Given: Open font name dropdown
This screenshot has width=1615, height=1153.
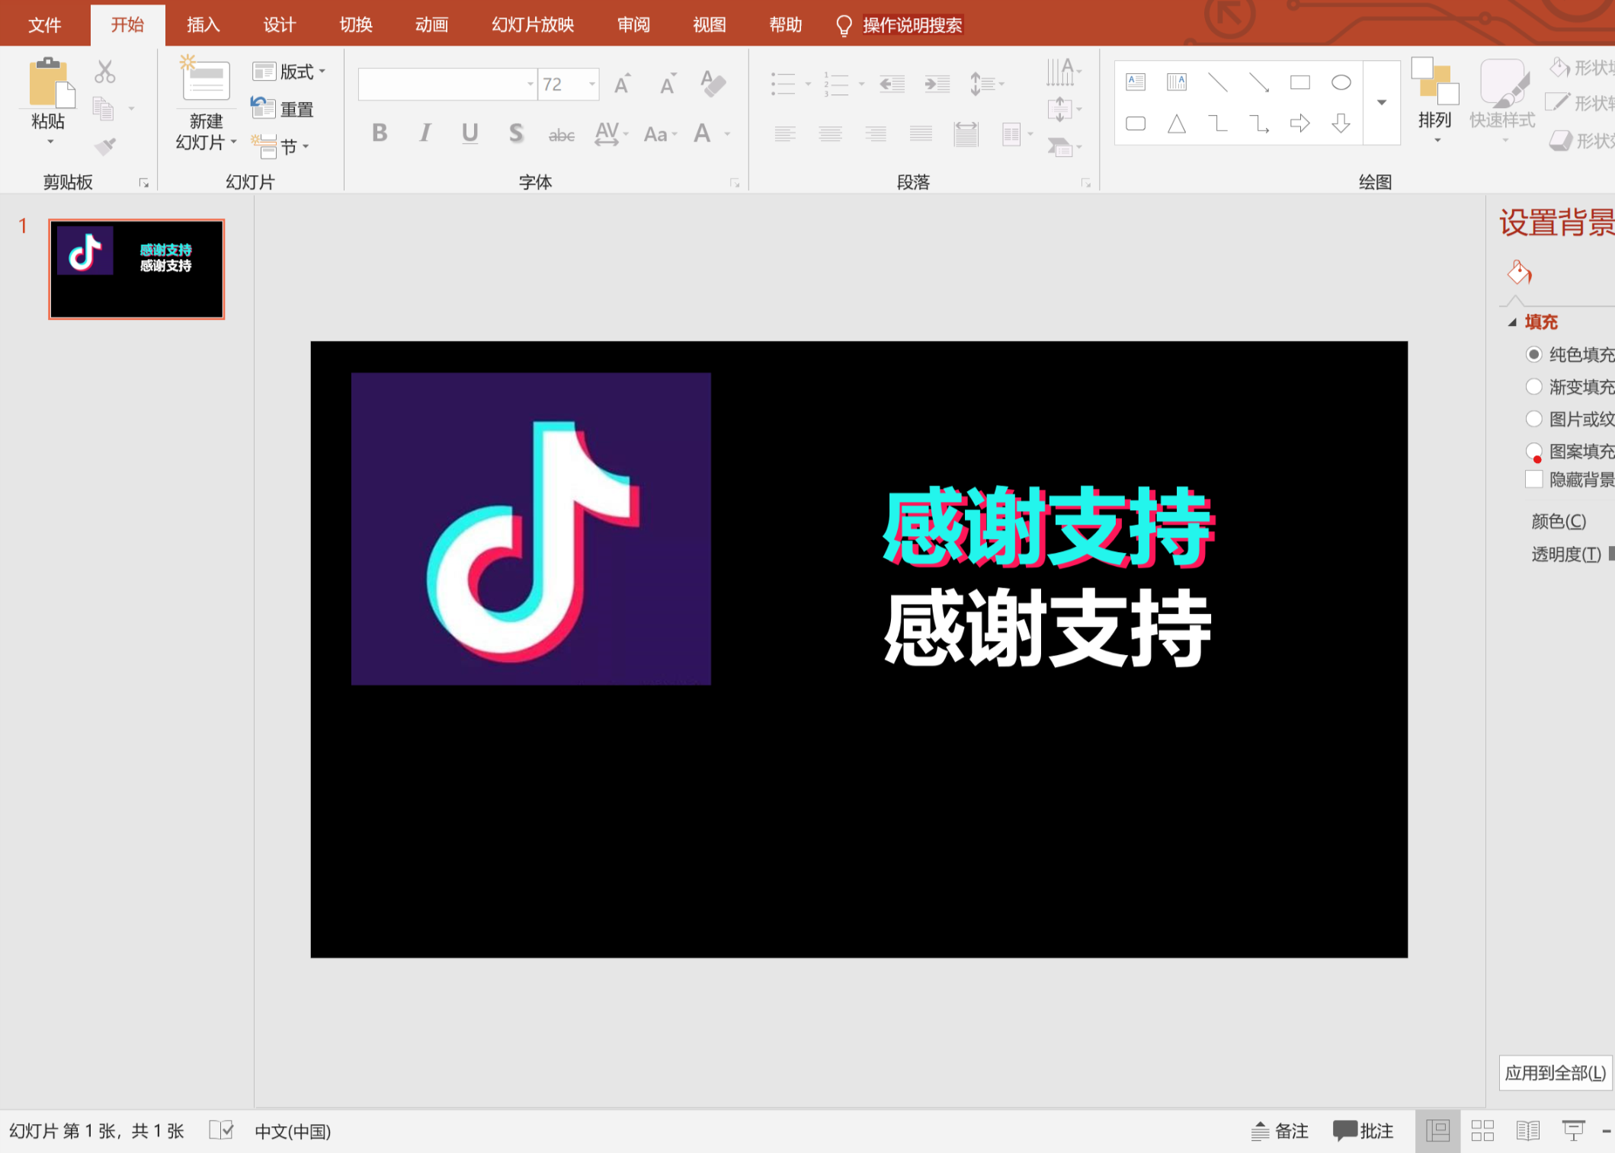Looking at the screenshot, I should coord(530,84).
